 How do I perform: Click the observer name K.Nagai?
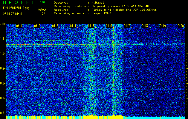point(98,2)
